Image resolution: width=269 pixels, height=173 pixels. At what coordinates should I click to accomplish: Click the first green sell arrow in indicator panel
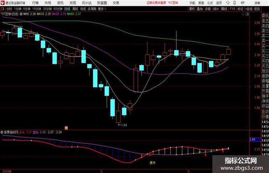200,152
